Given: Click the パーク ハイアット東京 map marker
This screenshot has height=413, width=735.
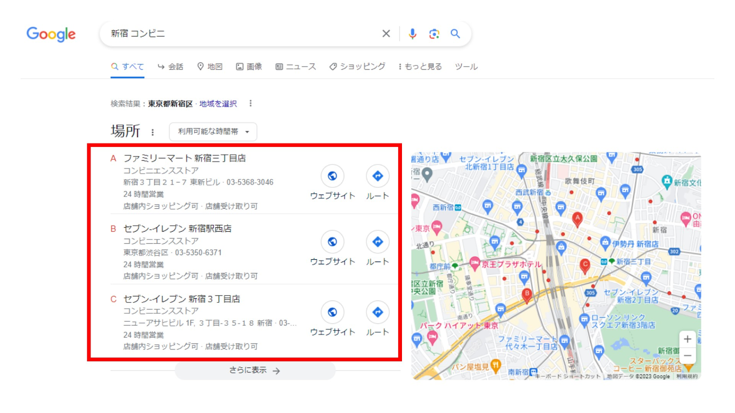Looking at the screenshot, I should tap(432, 337).
